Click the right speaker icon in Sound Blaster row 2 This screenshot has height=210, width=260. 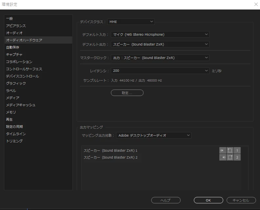pyautogui.click(x=223, y=157)
